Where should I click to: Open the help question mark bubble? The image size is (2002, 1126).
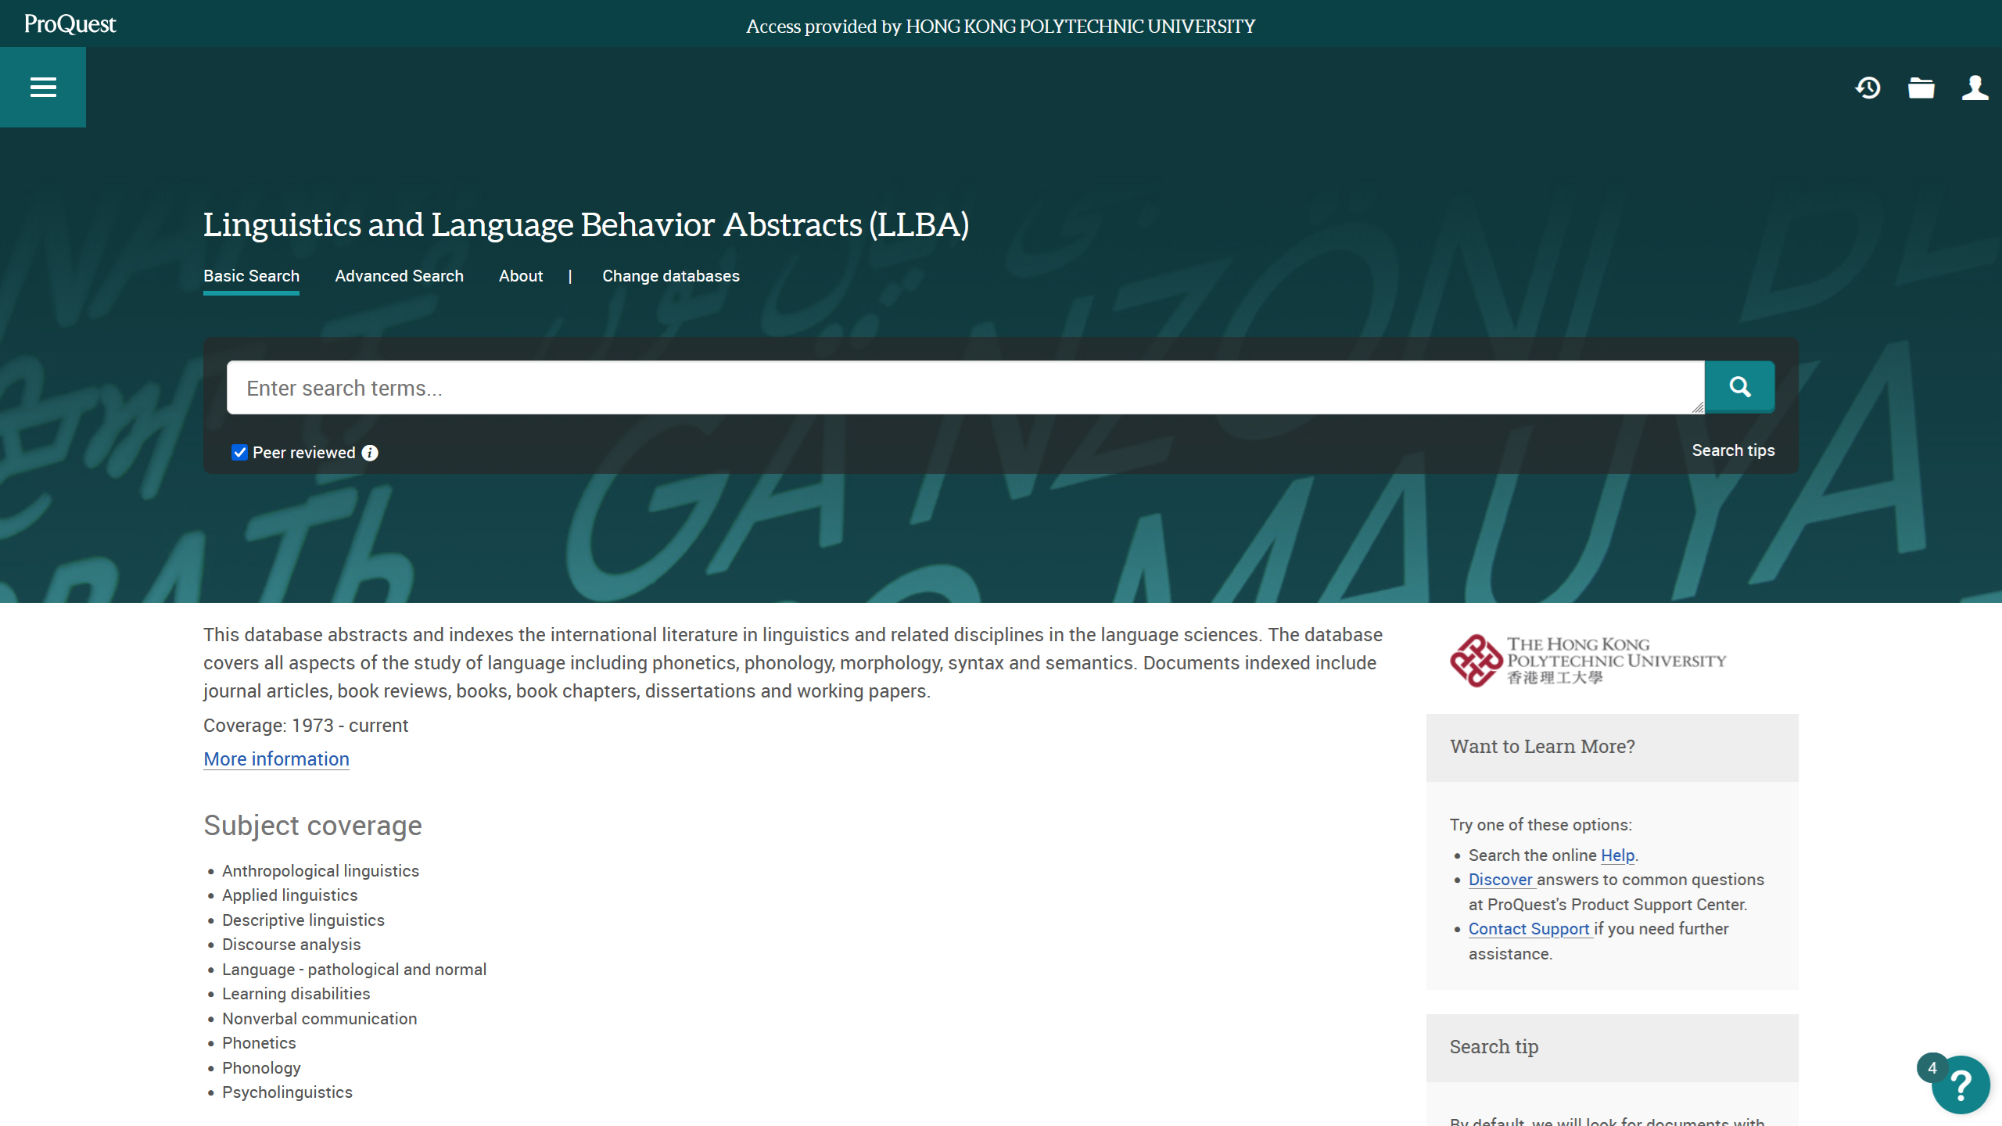point(1961,1085)
